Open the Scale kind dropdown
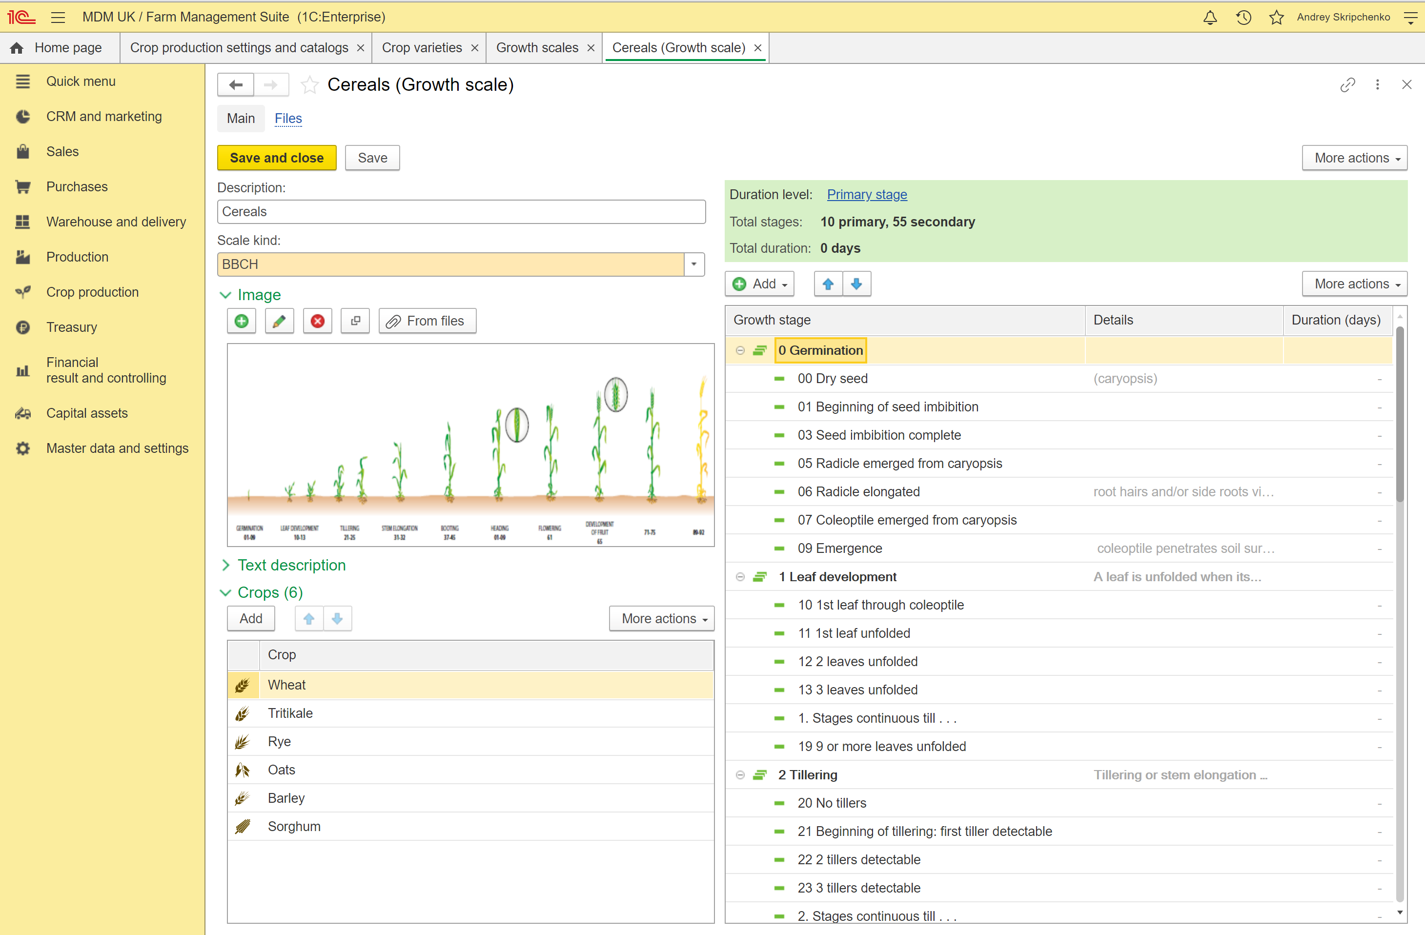This screenshot has height=935, width=1425. [x=694, y=264]
